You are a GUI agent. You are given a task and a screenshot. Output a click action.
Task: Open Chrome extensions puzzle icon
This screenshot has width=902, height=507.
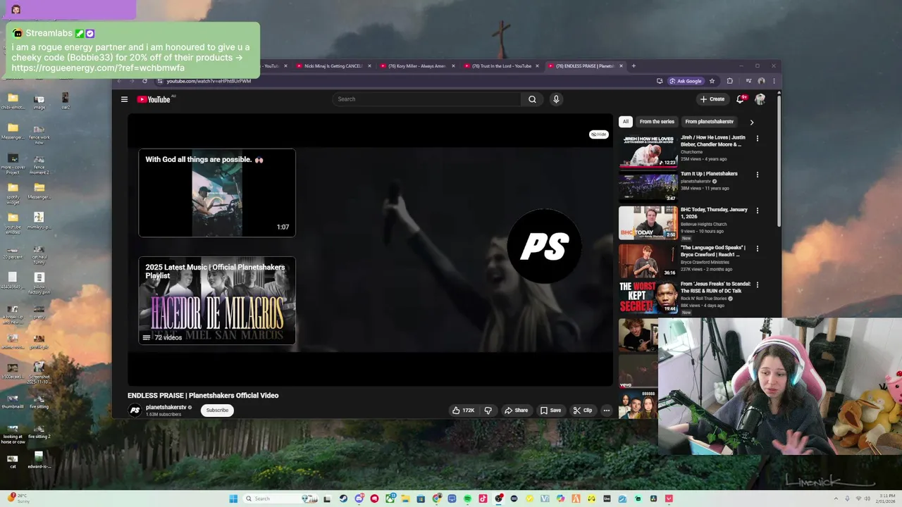pos(729,81)
